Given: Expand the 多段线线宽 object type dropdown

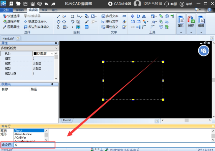Looking at the screenshot, I should pyautogui.click(x=56, y=48).
